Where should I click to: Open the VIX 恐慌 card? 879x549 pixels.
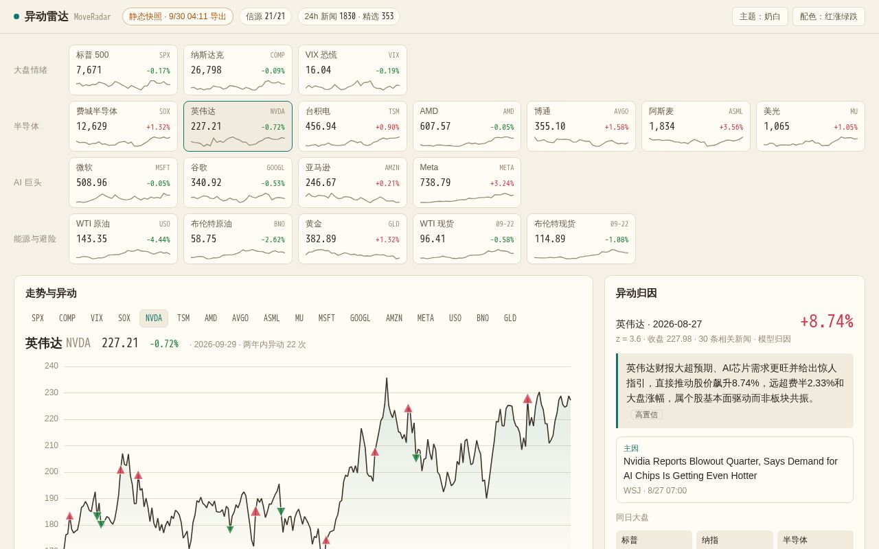pos(352,70)
